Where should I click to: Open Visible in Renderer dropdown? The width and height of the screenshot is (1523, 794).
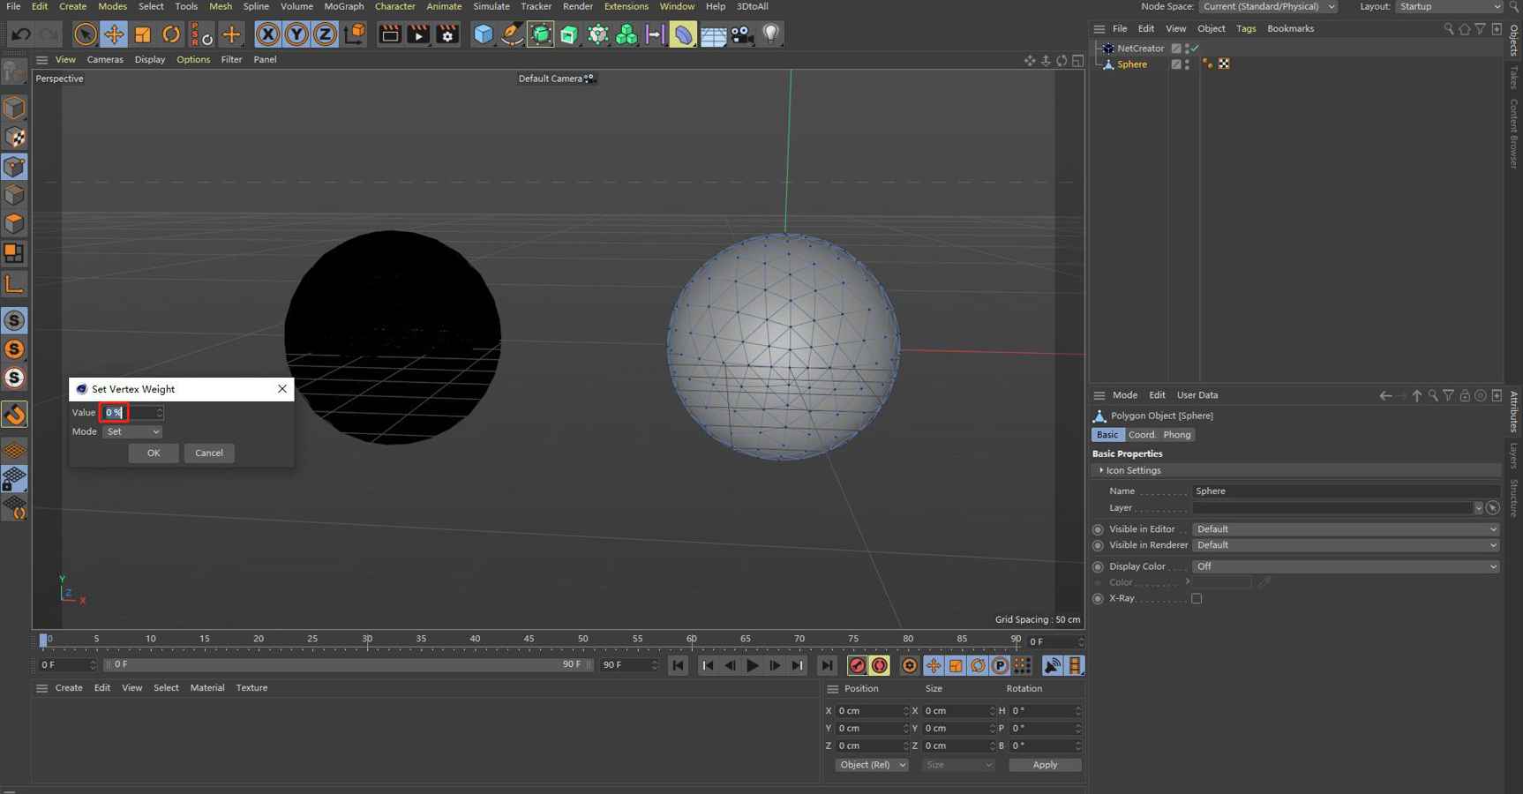(x=1346, y=545)
